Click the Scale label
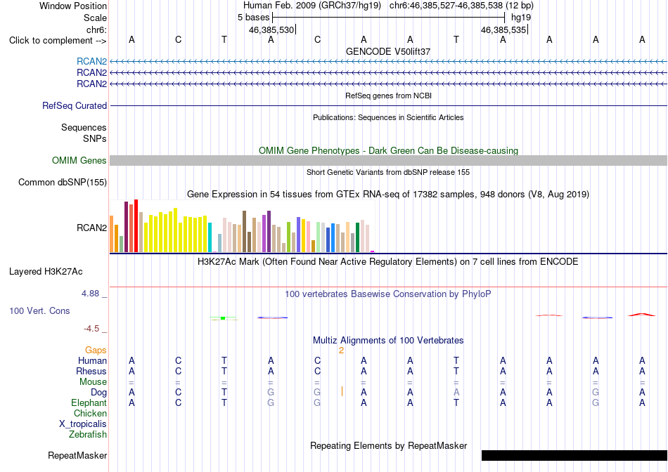The width and height of the screenshot is (668, 472). pyautogui.click(x=95, y=18)
